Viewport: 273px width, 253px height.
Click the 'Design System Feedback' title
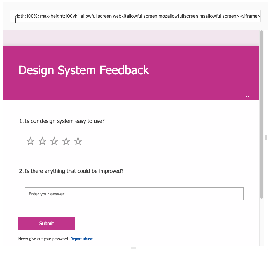pyautogui.click(x=84, y=70)
